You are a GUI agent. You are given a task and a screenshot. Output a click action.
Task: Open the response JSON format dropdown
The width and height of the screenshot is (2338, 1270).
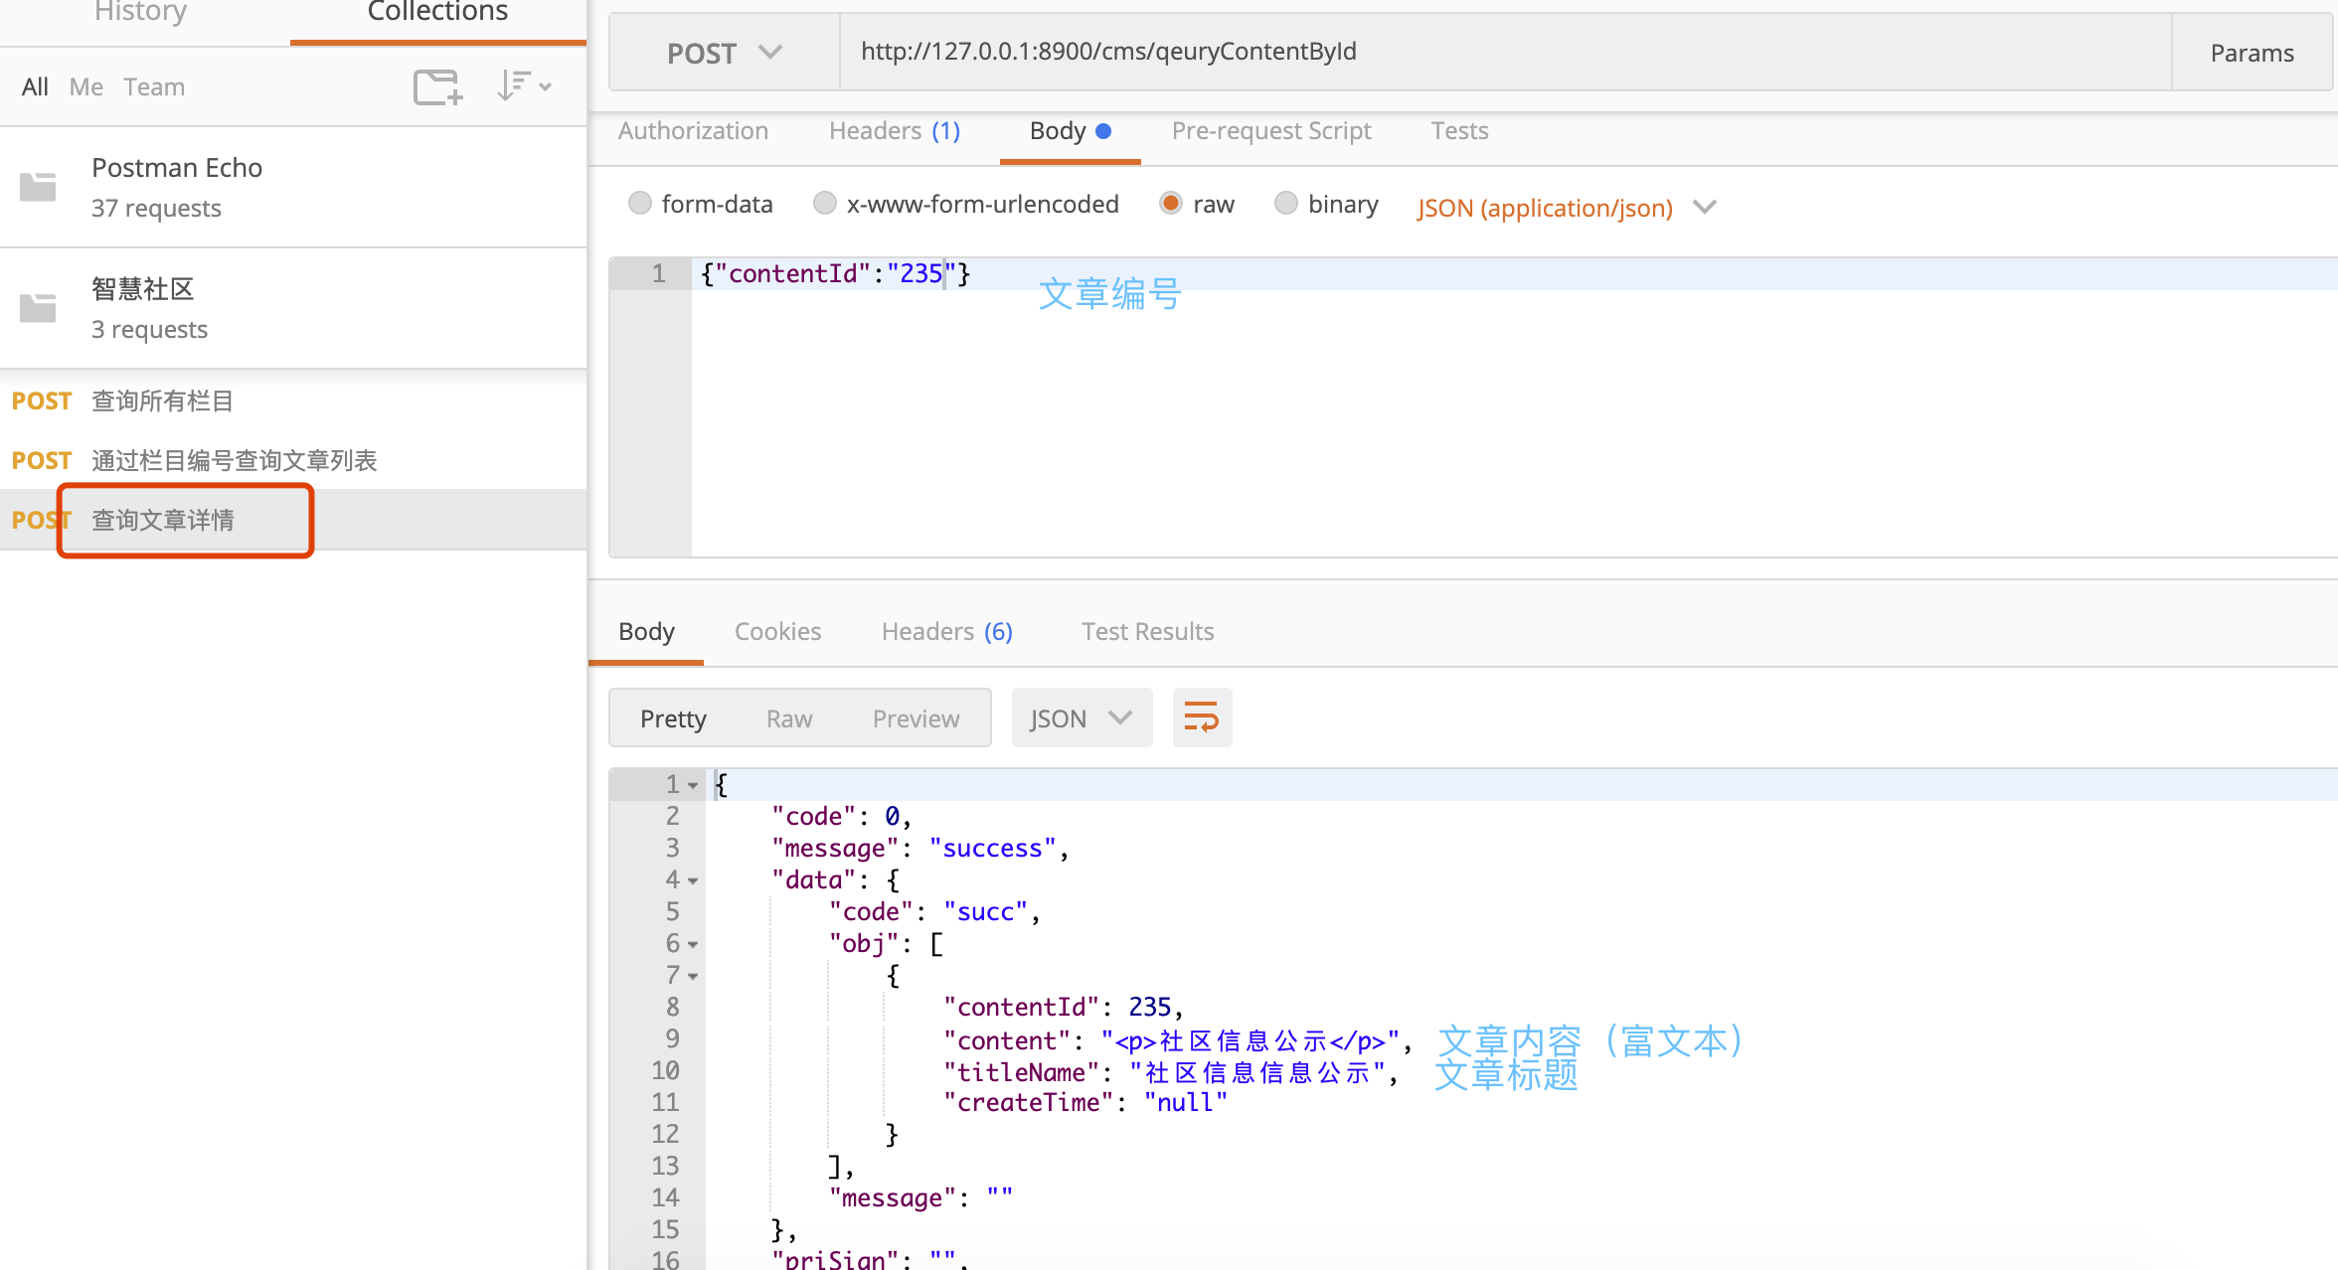(x=1081, y=718)
